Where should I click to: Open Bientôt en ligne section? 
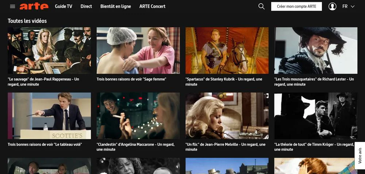115,7
